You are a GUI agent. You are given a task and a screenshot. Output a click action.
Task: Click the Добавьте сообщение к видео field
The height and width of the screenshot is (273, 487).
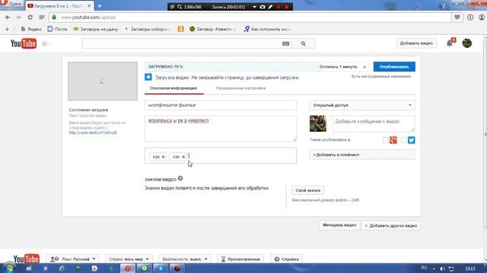tap(374, 124)
